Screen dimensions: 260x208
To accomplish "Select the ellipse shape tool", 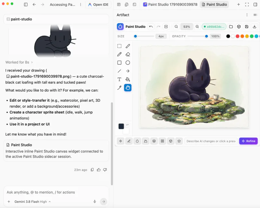I will tap(128, 63).
